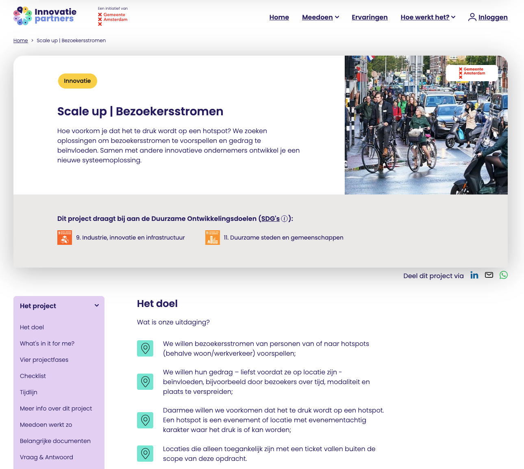Viewport: 524px width, 469px height.
Task: Jump to Tijdlijn in sidebar
Action: click(x=28, y=392)
